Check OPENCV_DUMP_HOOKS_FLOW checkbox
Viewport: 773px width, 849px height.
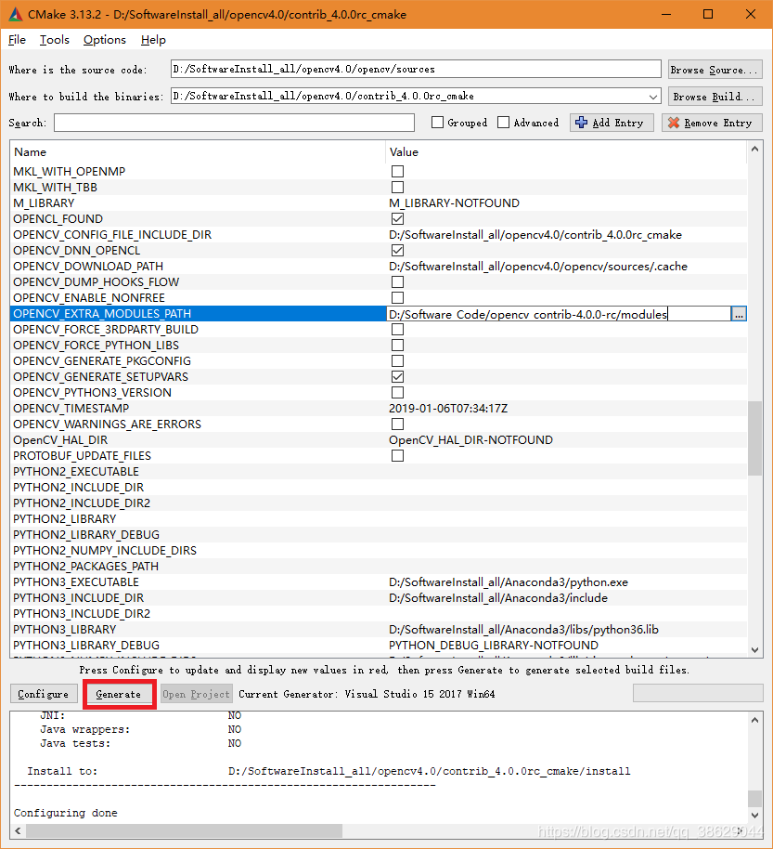[397, 282]
